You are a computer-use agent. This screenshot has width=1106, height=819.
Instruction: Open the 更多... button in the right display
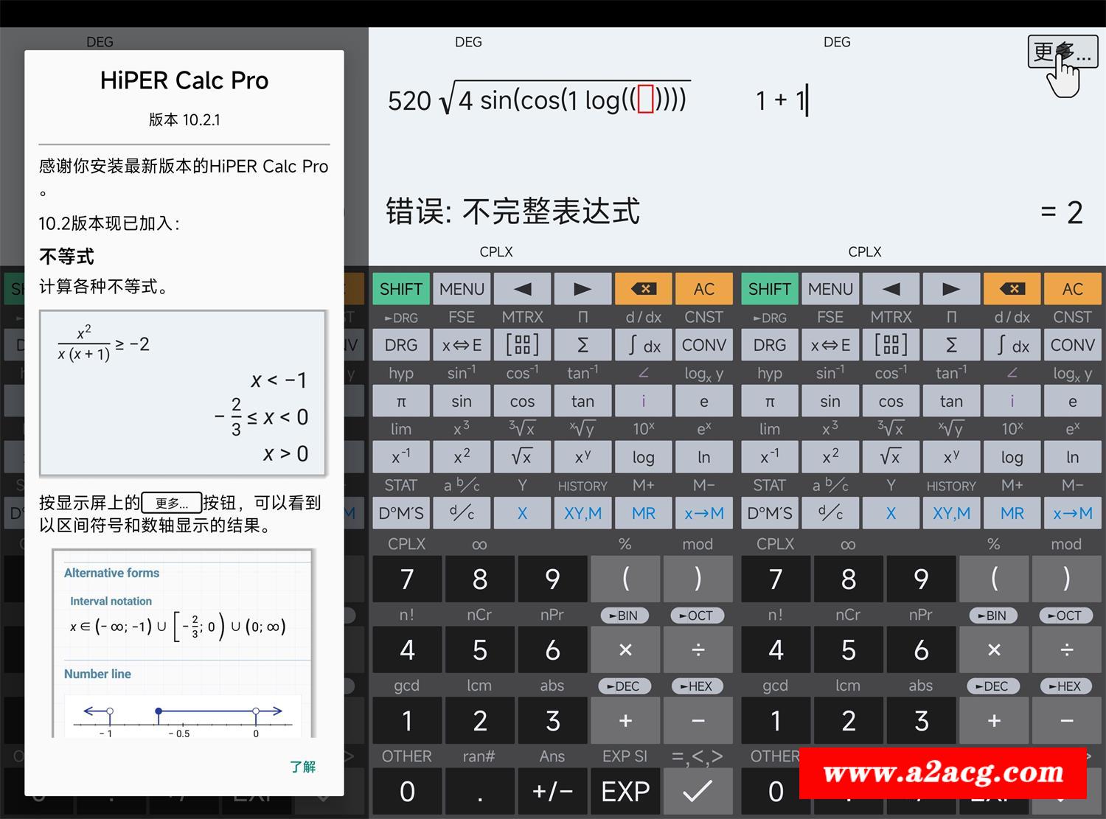coord(1062,52)
